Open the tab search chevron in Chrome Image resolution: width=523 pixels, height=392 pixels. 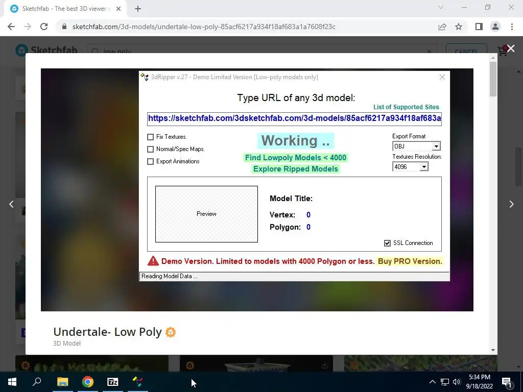click(441, 7)
